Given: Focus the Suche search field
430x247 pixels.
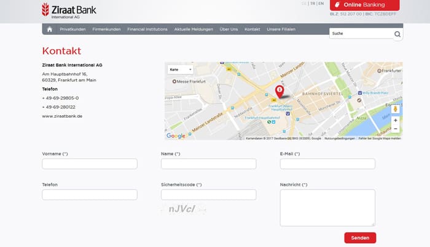Looking at the screenshot, I should (x=361, y=33).
